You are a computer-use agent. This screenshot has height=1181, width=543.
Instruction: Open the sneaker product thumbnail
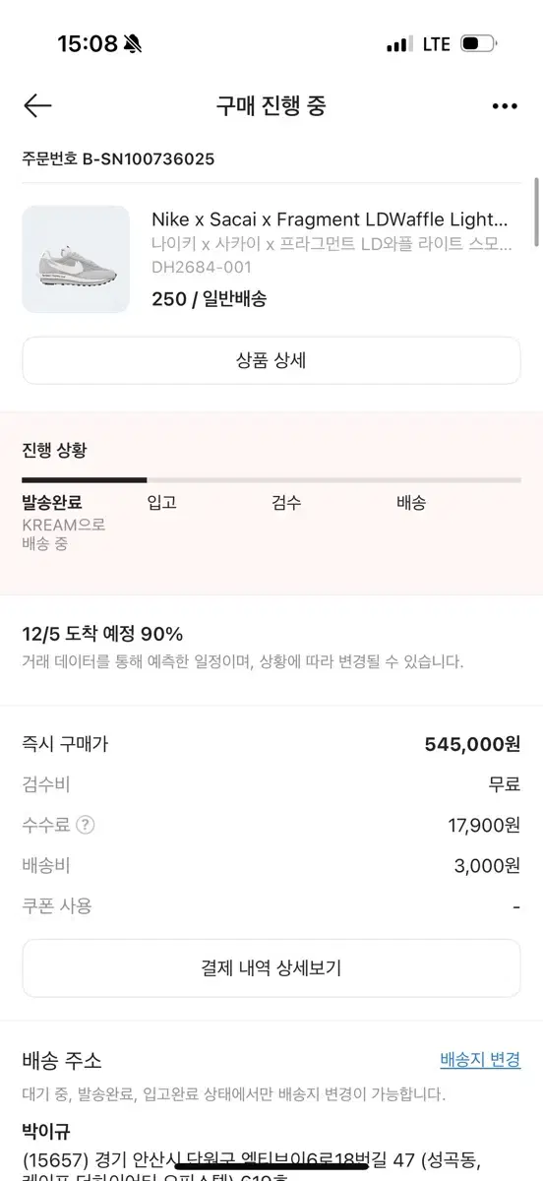click(x=76, y=259)
